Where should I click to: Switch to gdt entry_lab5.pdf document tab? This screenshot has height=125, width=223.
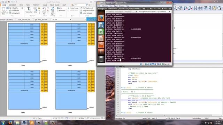[41, 19]
